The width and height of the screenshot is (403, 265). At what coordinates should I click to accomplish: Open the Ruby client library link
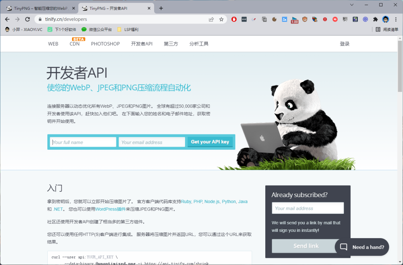[x=186, y=202]
